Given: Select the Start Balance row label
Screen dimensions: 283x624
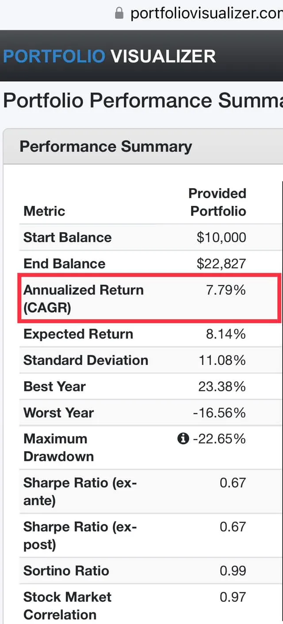Looking at the screenshot, I should point(67,237).
